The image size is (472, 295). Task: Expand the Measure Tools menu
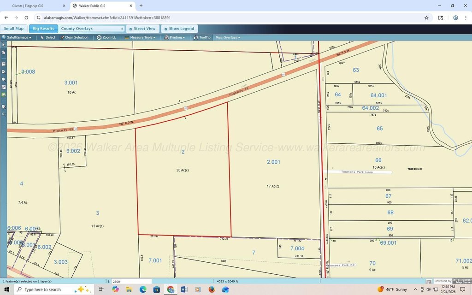point(140,37)
